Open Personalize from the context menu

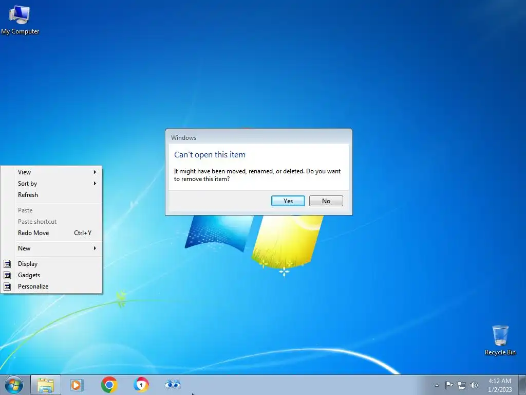coord(51,286)
